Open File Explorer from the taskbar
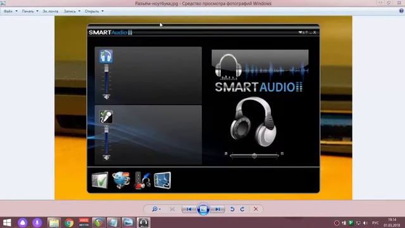This screenshot has height=228, width=405. (54, 222)
